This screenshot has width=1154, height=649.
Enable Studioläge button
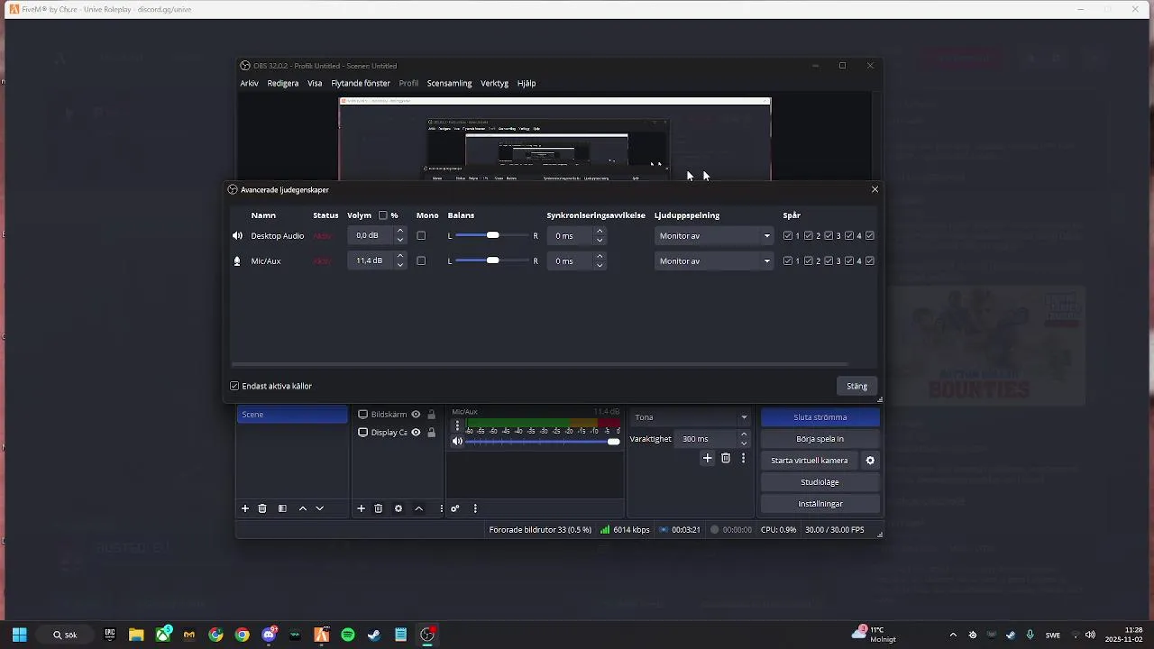pos(820,482)
